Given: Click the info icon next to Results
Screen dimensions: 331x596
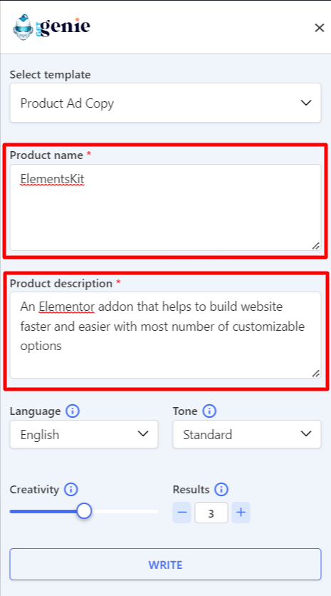Looking at the screenshot, I should tap(221, 489).
